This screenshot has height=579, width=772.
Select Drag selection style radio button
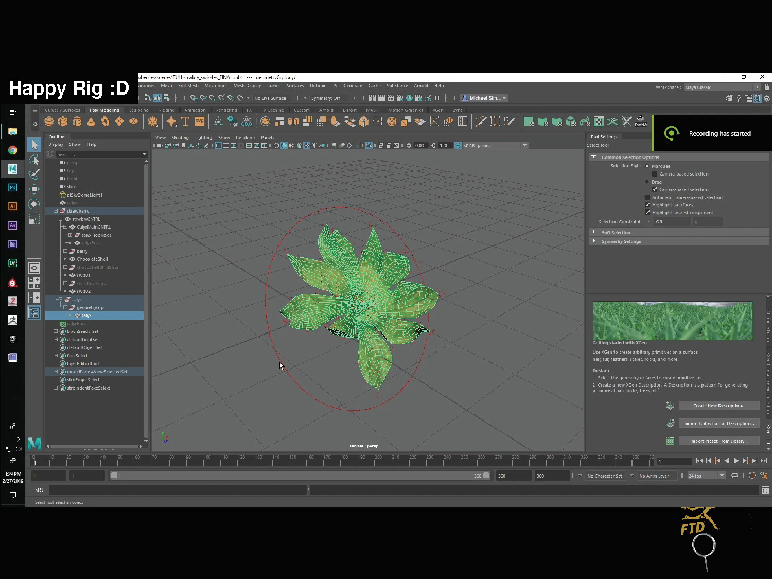[x=647, y=182]
